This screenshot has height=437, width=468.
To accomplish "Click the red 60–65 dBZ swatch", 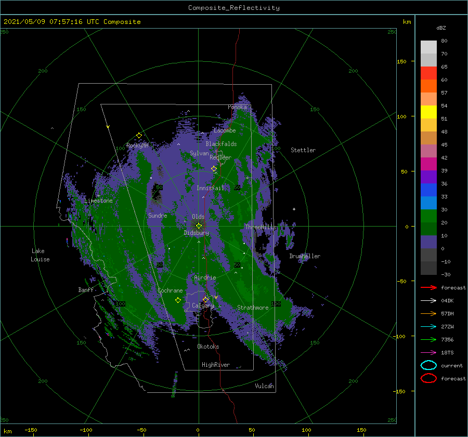I will 428,73.
